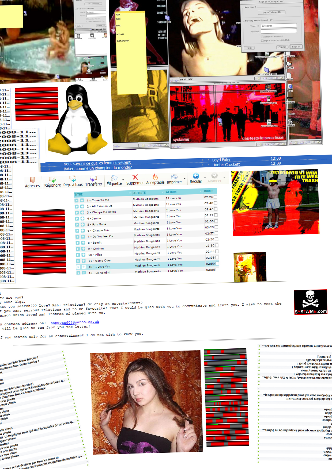The width and height of the screenshot is (332, 469).
Task: Click the TITRE column sort arrow
Action: [x=130, y=193]
